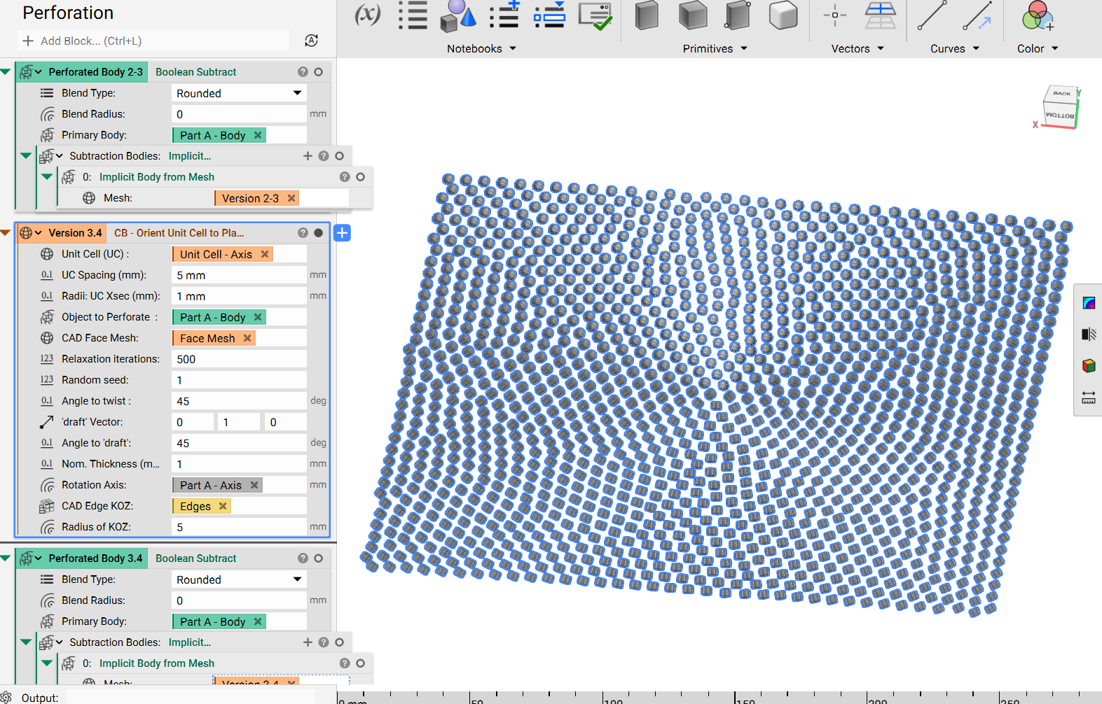
Task: Add a Subtraction Body in Perforated Body 2-3
Action: pyautogui.click(x=308, y=156)
